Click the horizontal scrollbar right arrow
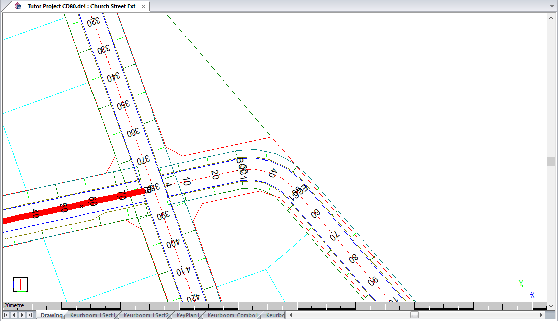 541,315
